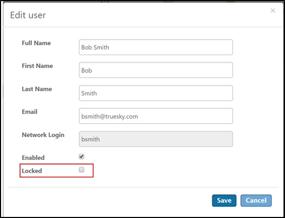The width and height of the screenshot is (285, 218).
Task: Click the Network Login label
Action: [43, 135]
